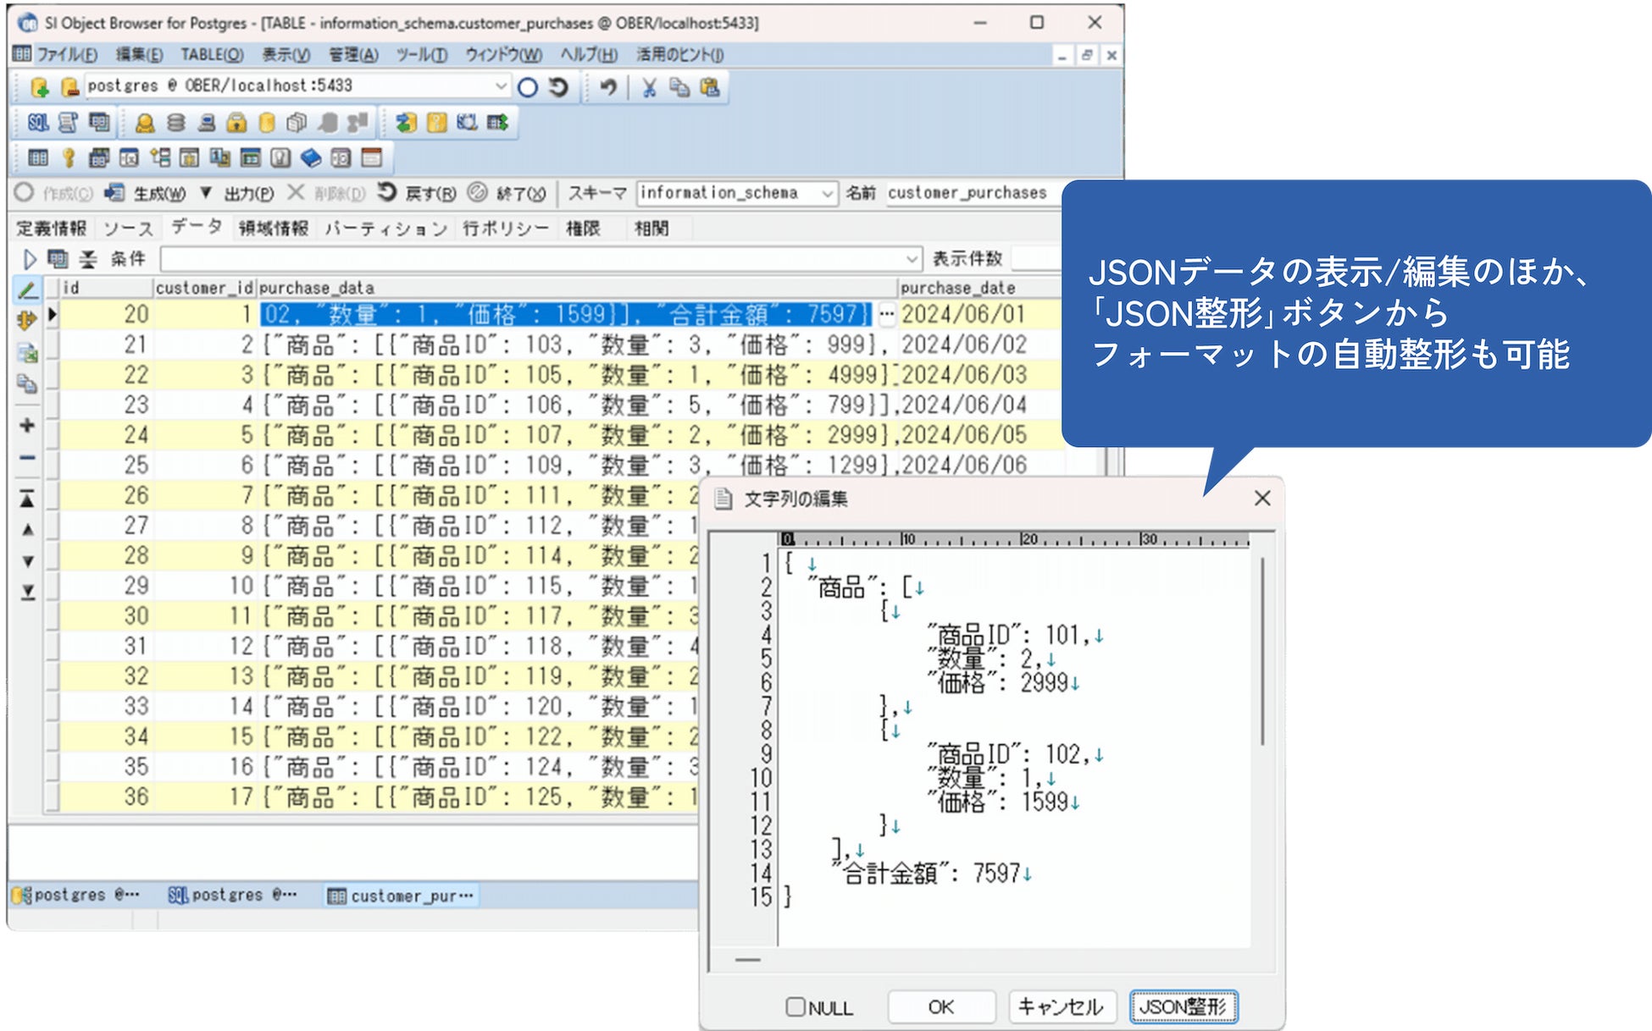
Task: Click the lock information icon
Action: [x=236, y=124]
